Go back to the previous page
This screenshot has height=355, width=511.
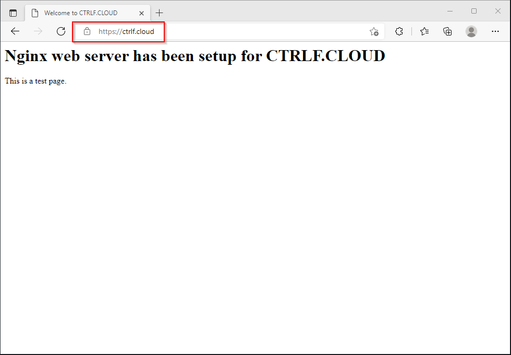(x=15, y=31)
